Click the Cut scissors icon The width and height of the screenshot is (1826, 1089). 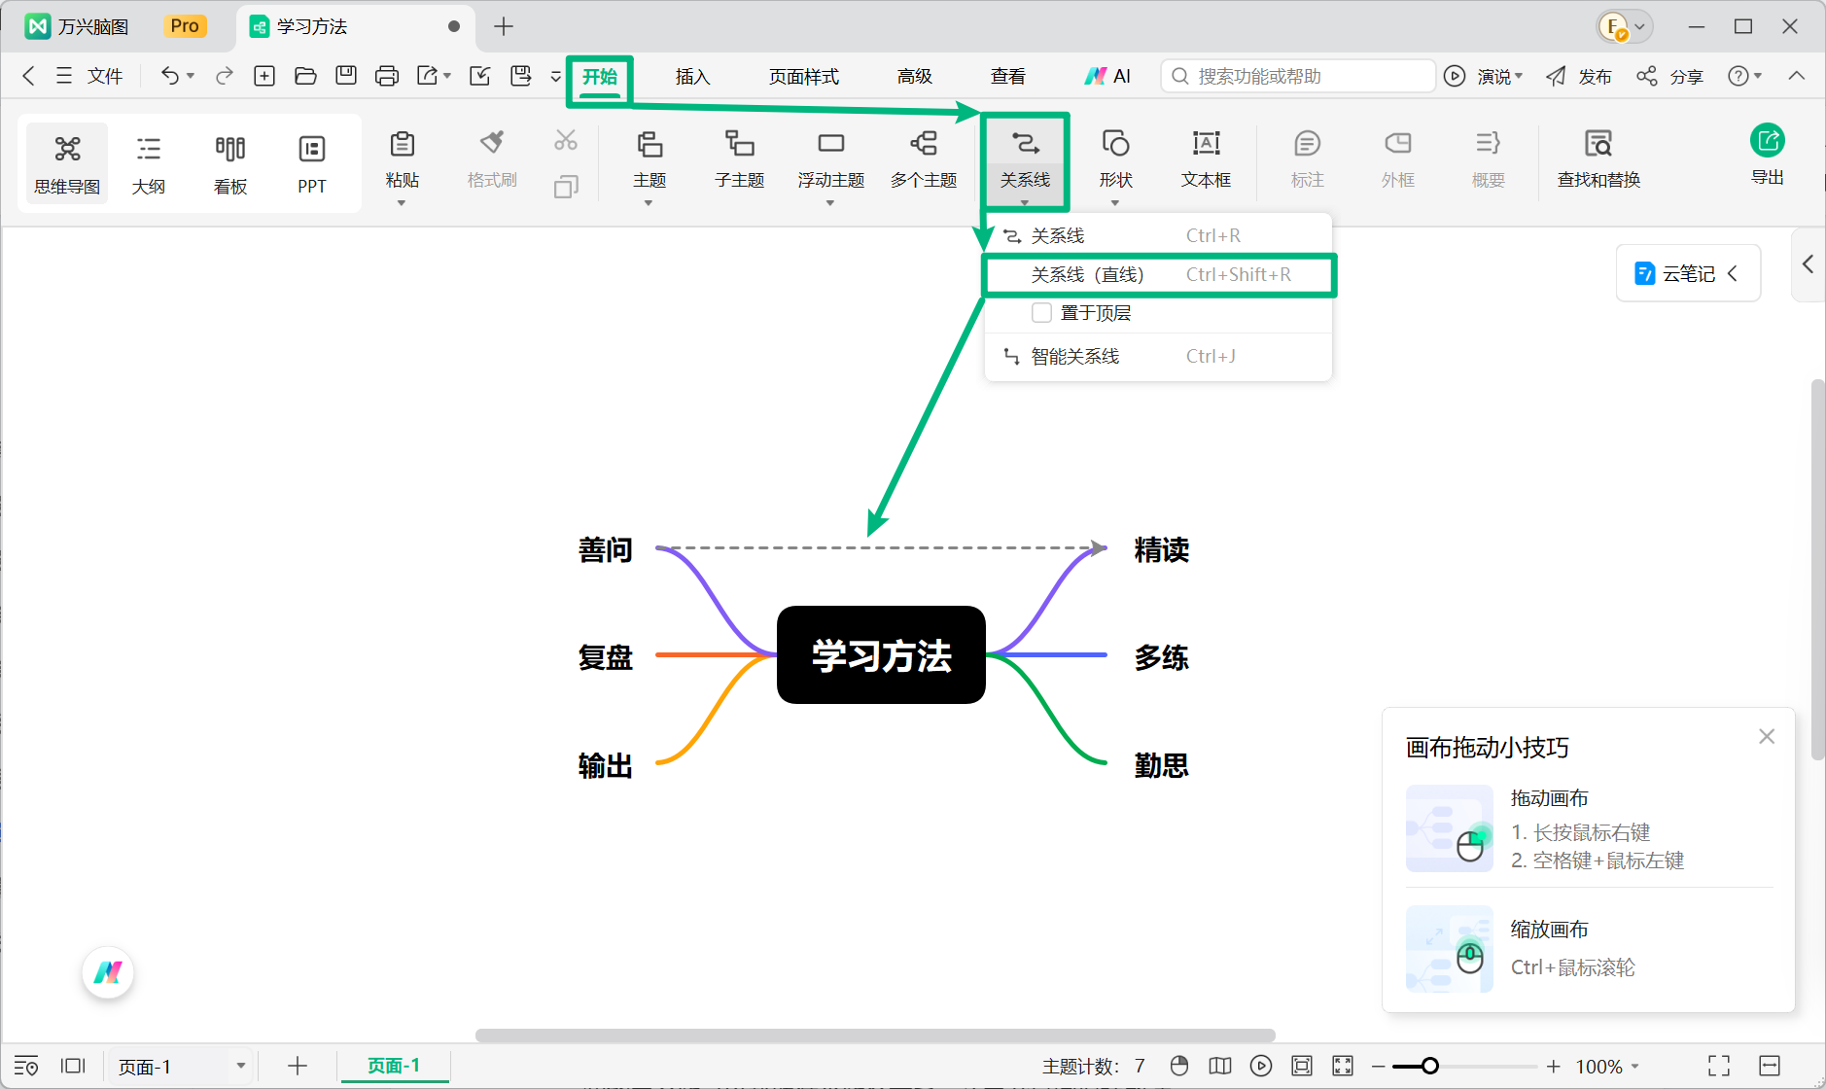(x=566, y=141)
